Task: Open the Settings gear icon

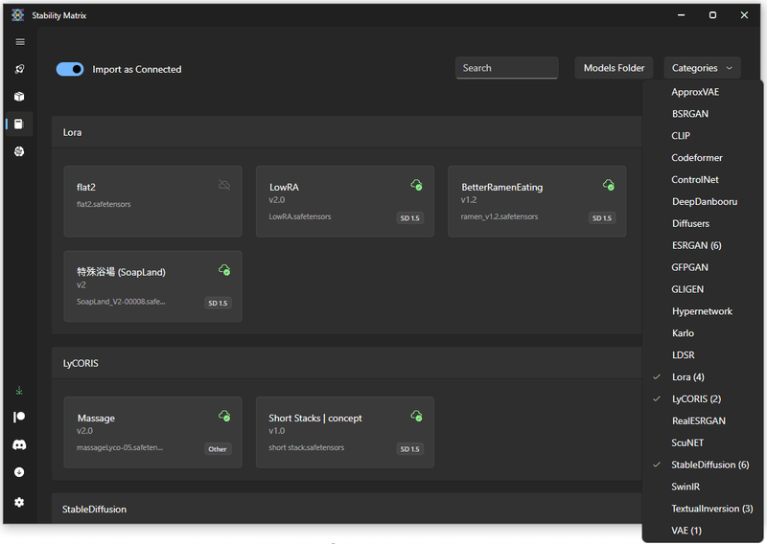Action: pos(19,502)
